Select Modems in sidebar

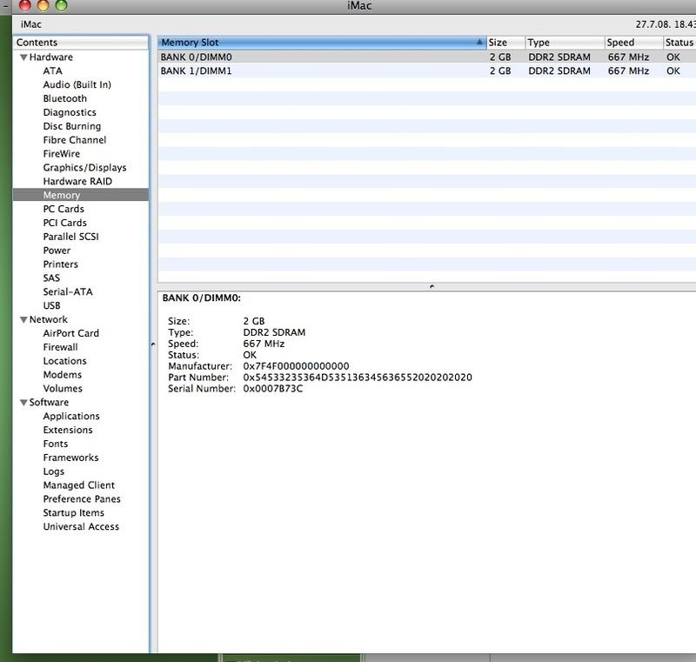(63, 374)
